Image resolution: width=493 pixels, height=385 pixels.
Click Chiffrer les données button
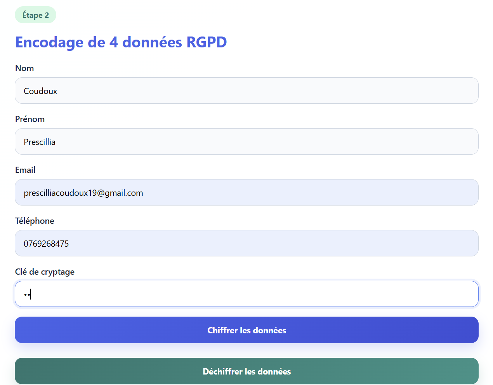[246, 330]
